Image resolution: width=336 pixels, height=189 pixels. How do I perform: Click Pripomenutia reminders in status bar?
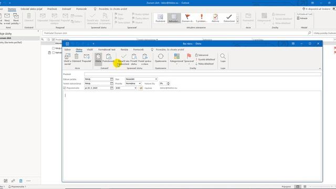coord(17,187)
